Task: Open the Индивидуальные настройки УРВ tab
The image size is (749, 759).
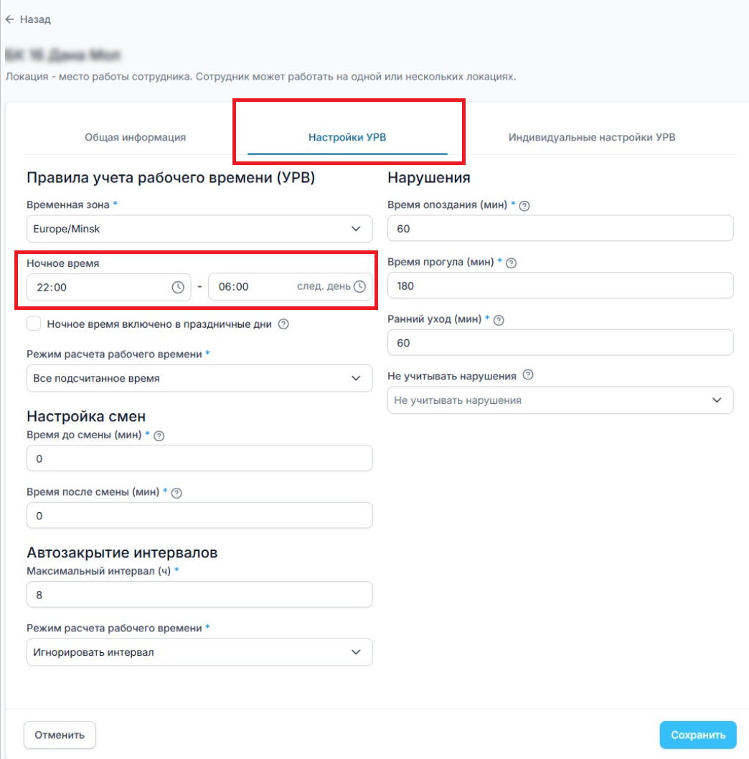Action: pyautogui.click(x=592, y=137)
